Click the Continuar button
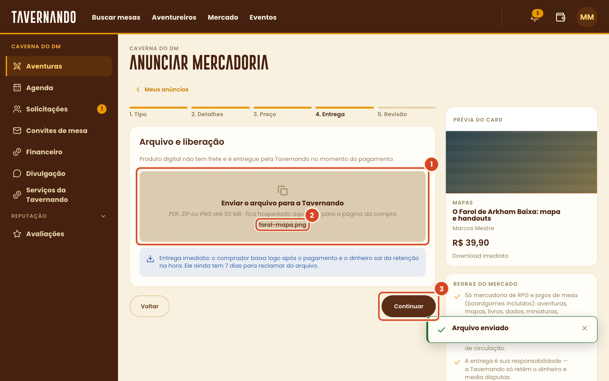 click(409, 306)
